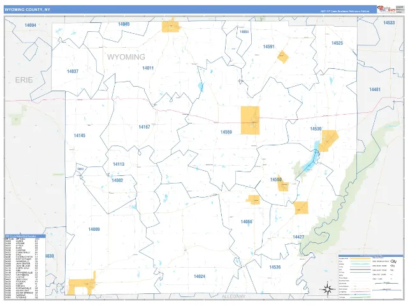Click the ZIP code index header bar
This screenshot has height=306, width=408.
click(x=25, y=237)
